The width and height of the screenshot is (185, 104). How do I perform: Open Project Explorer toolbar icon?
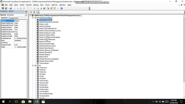coord(48,8)
